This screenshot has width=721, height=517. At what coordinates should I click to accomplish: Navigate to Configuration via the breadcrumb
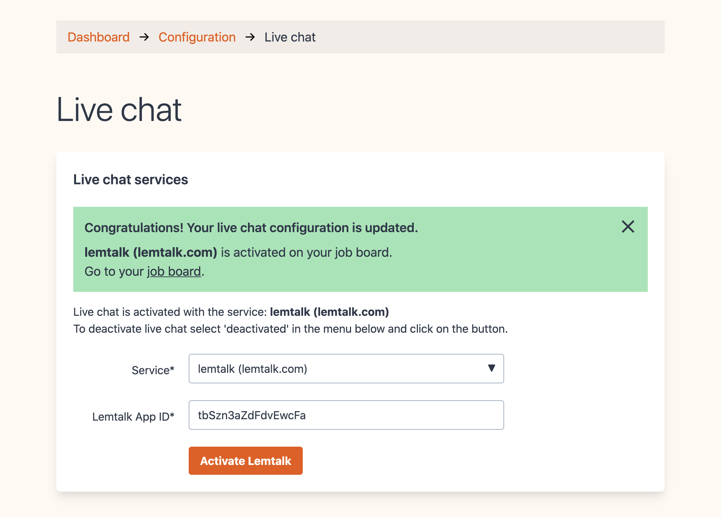point(197,37)
